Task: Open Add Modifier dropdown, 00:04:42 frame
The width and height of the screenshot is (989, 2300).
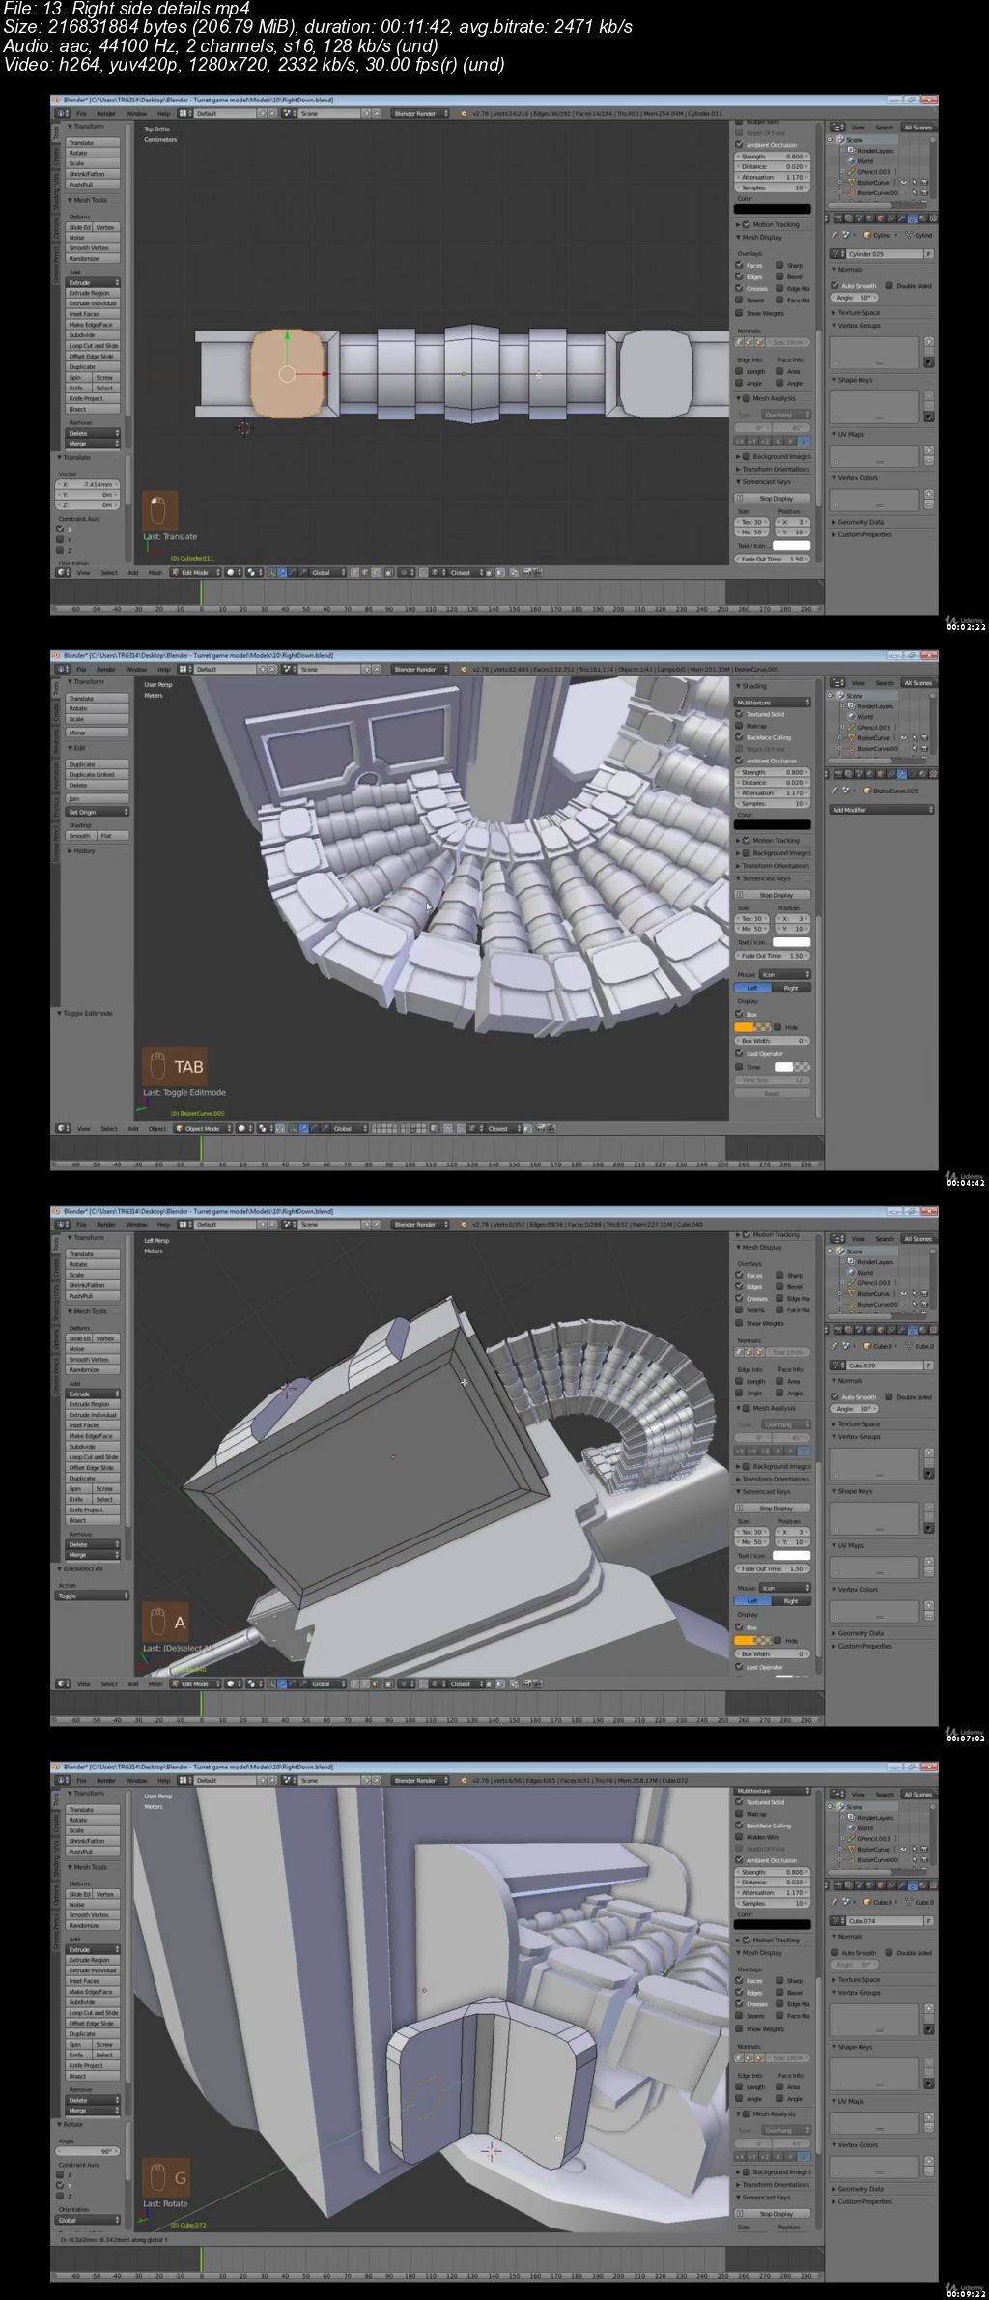Action: (882, 810)
